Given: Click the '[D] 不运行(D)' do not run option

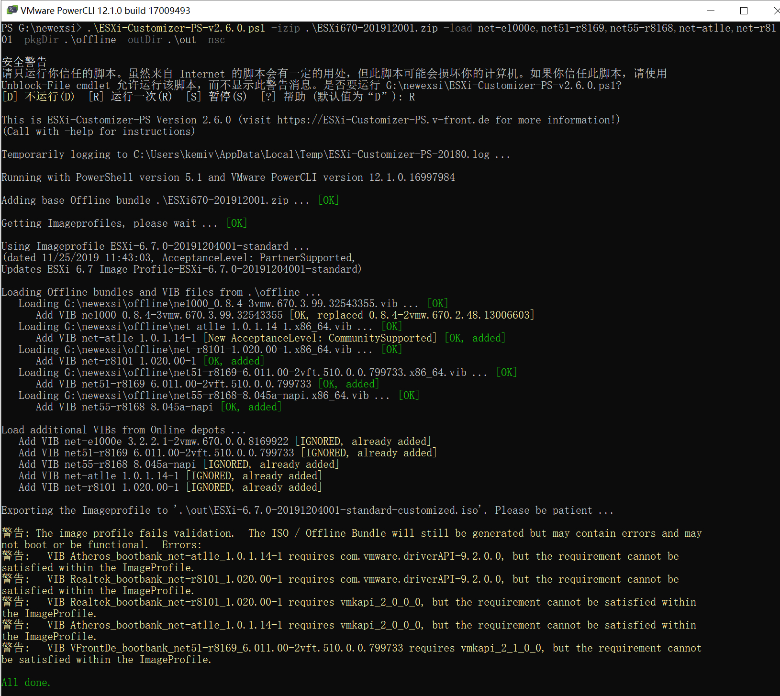Looking at the screenshot, I should (38, 97).
